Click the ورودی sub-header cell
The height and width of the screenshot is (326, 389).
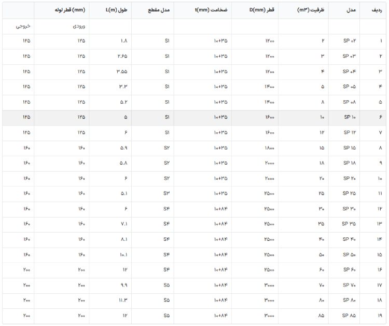[x=62, y=26]
